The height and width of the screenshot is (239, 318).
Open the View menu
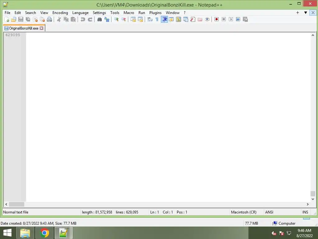[x=44, y=12]
